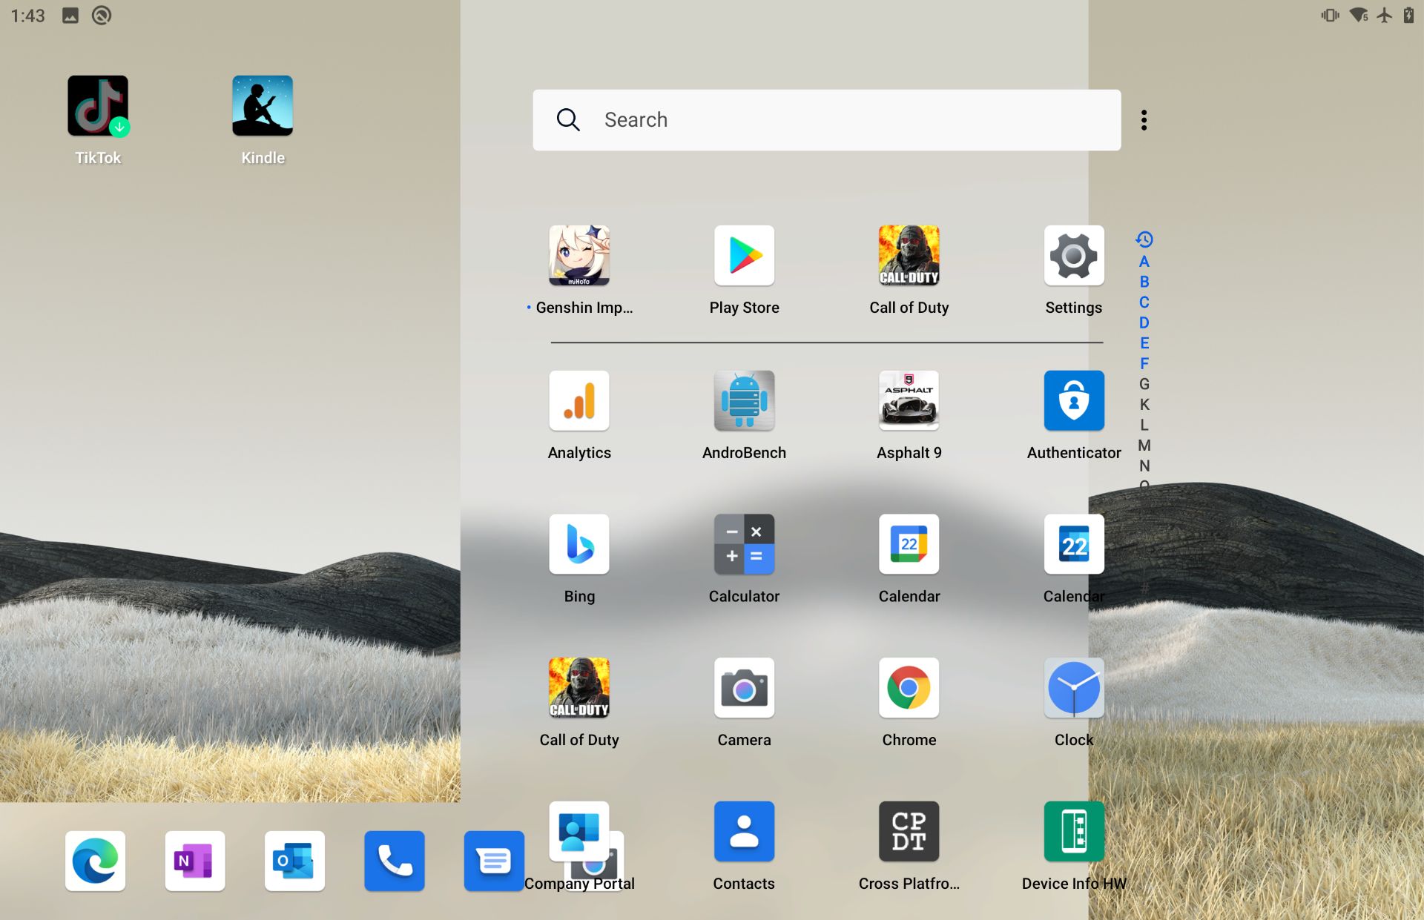This screenshot has width=1424, height=920.
Task: Open the Contacts app
Action: [x=744, y=832]
